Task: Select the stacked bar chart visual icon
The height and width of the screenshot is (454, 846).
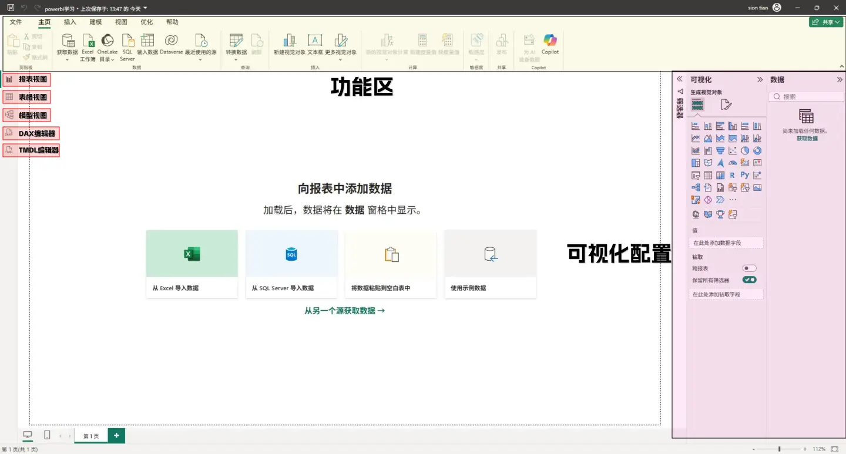Action: pyautogui.click(x=696, y=126)
